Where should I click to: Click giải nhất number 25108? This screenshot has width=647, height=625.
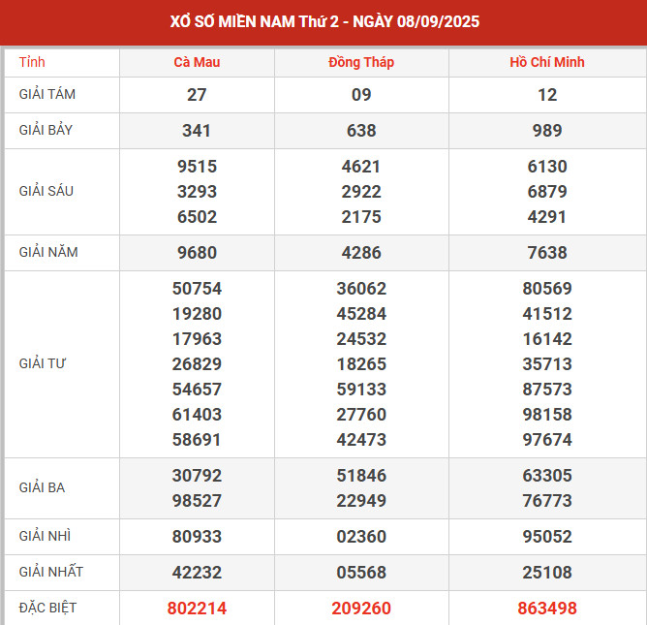pos(547,573)
